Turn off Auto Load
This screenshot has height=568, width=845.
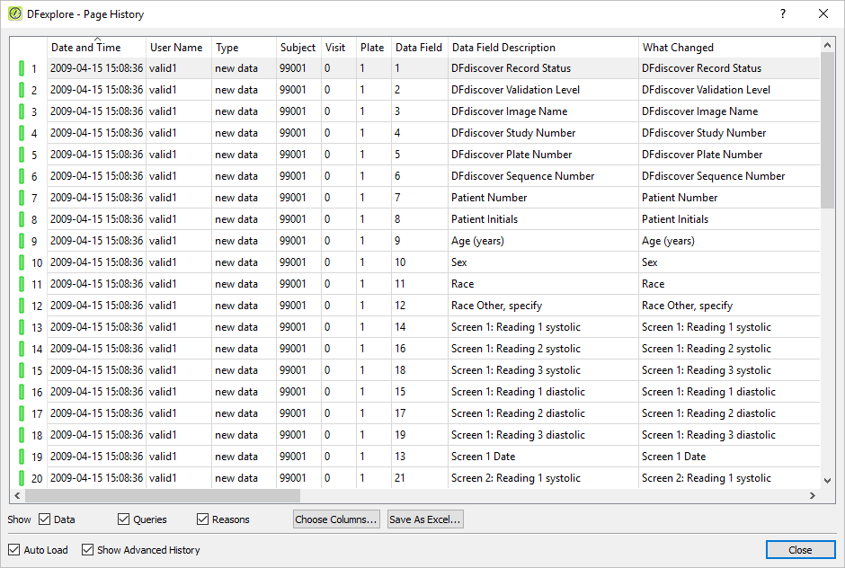[14, 550]
